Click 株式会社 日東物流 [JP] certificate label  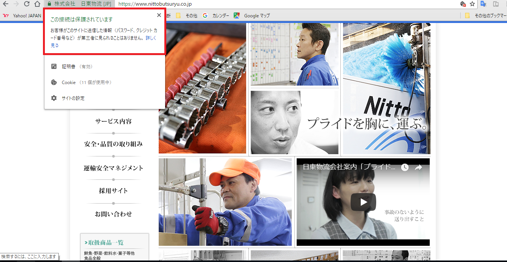point(83,4)
